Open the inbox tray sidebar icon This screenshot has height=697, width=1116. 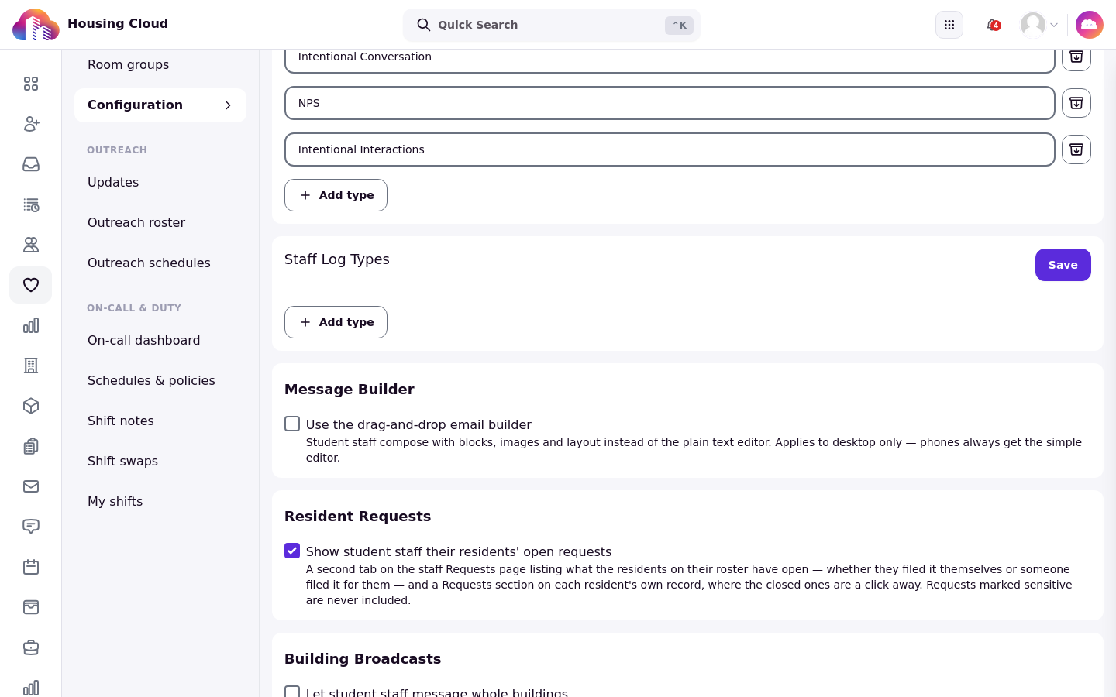click(31, 164)
